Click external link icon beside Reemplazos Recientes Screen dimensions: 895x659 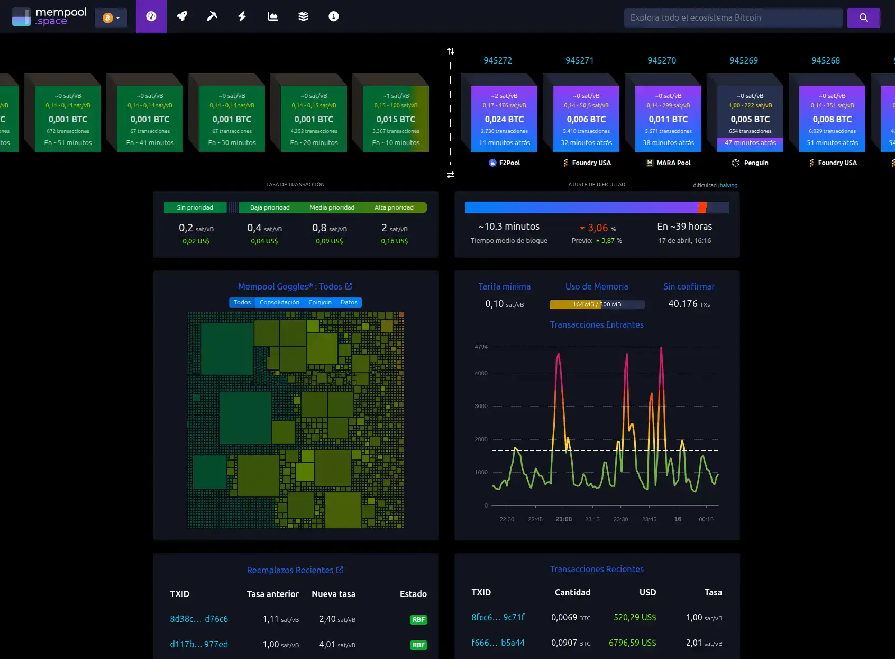click(340, 570)
